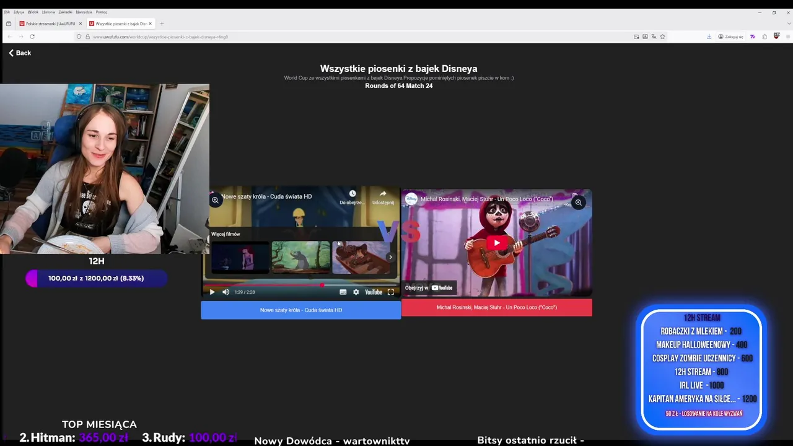Viewport: 793px width, 446px height.
Task: Open the extensions puzzle icon
Action: (765, 37)
